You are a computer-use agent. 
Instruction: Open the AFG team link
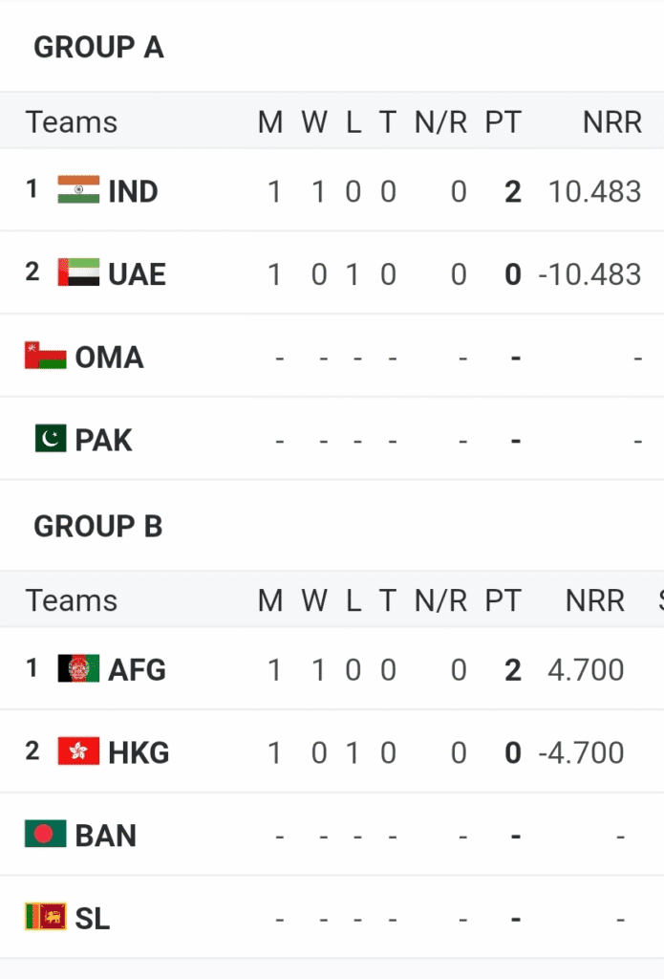[137, 669]
